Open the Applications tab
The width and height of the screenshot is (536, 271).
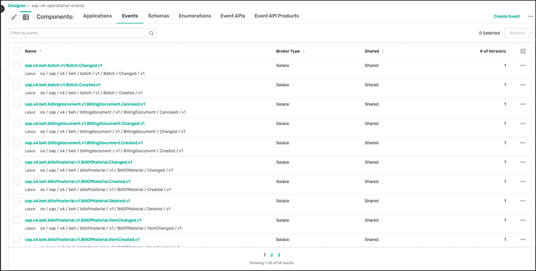pos(98,16)
